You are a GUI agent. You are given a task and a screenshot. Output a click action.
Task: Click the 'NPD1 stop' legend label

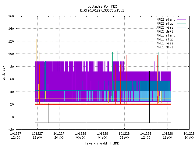pyautogui.click(x=165, y=39)
